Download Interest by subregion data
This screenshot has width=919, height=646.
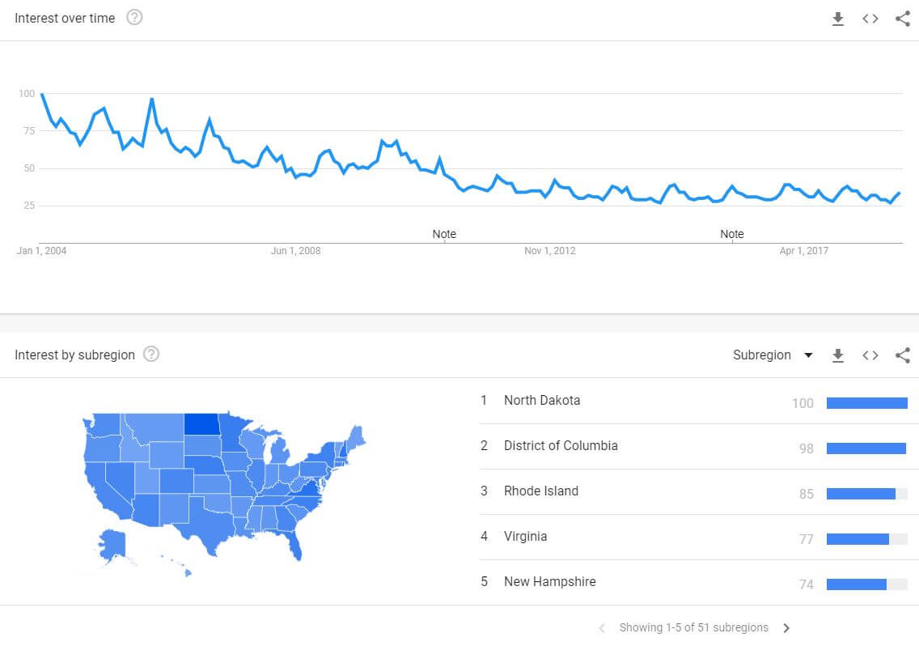pyautogui.click(x=838, y=355)
